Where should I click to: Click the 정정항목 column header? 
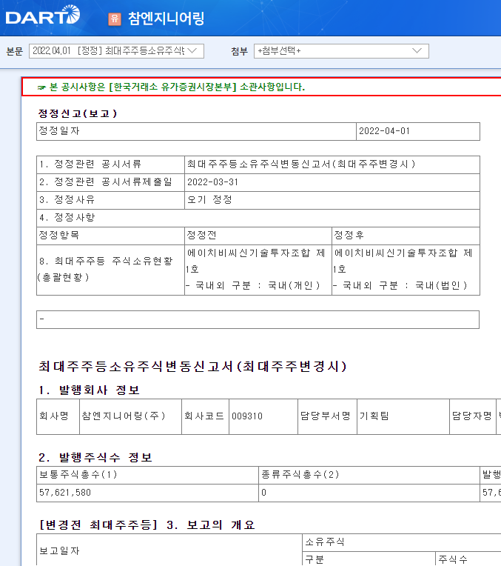(110, 236)
